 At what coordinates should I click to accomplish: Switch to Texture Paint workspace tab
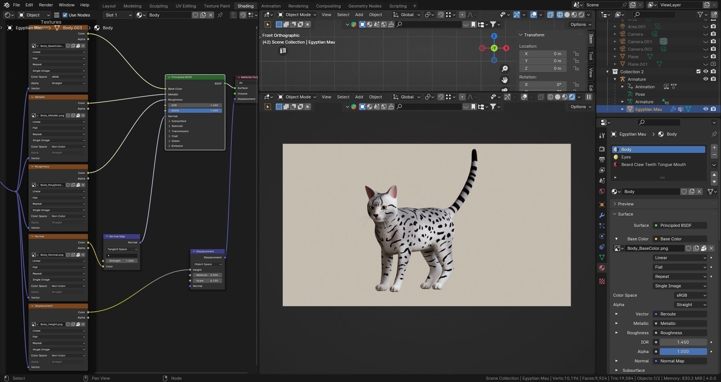[x=217, y=6]
